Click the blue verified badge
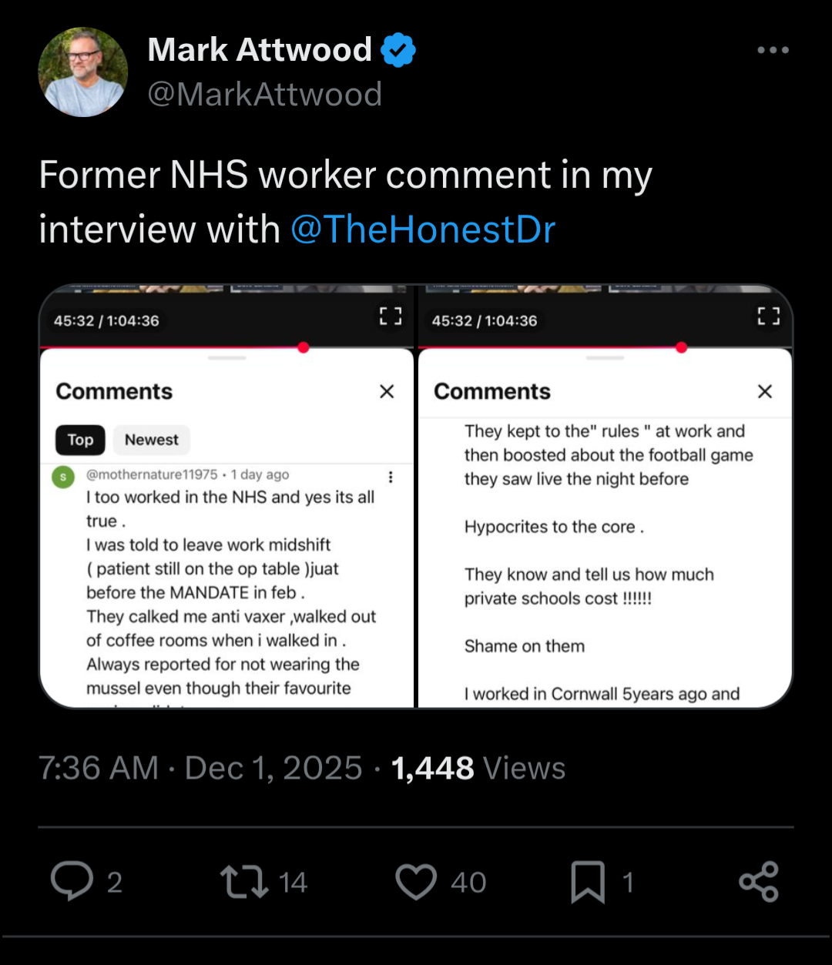The image size is (832, 965). 398,51
